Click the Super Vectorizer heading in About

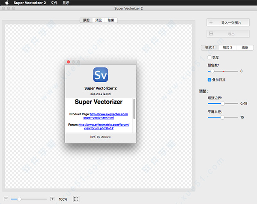(99, 102)
